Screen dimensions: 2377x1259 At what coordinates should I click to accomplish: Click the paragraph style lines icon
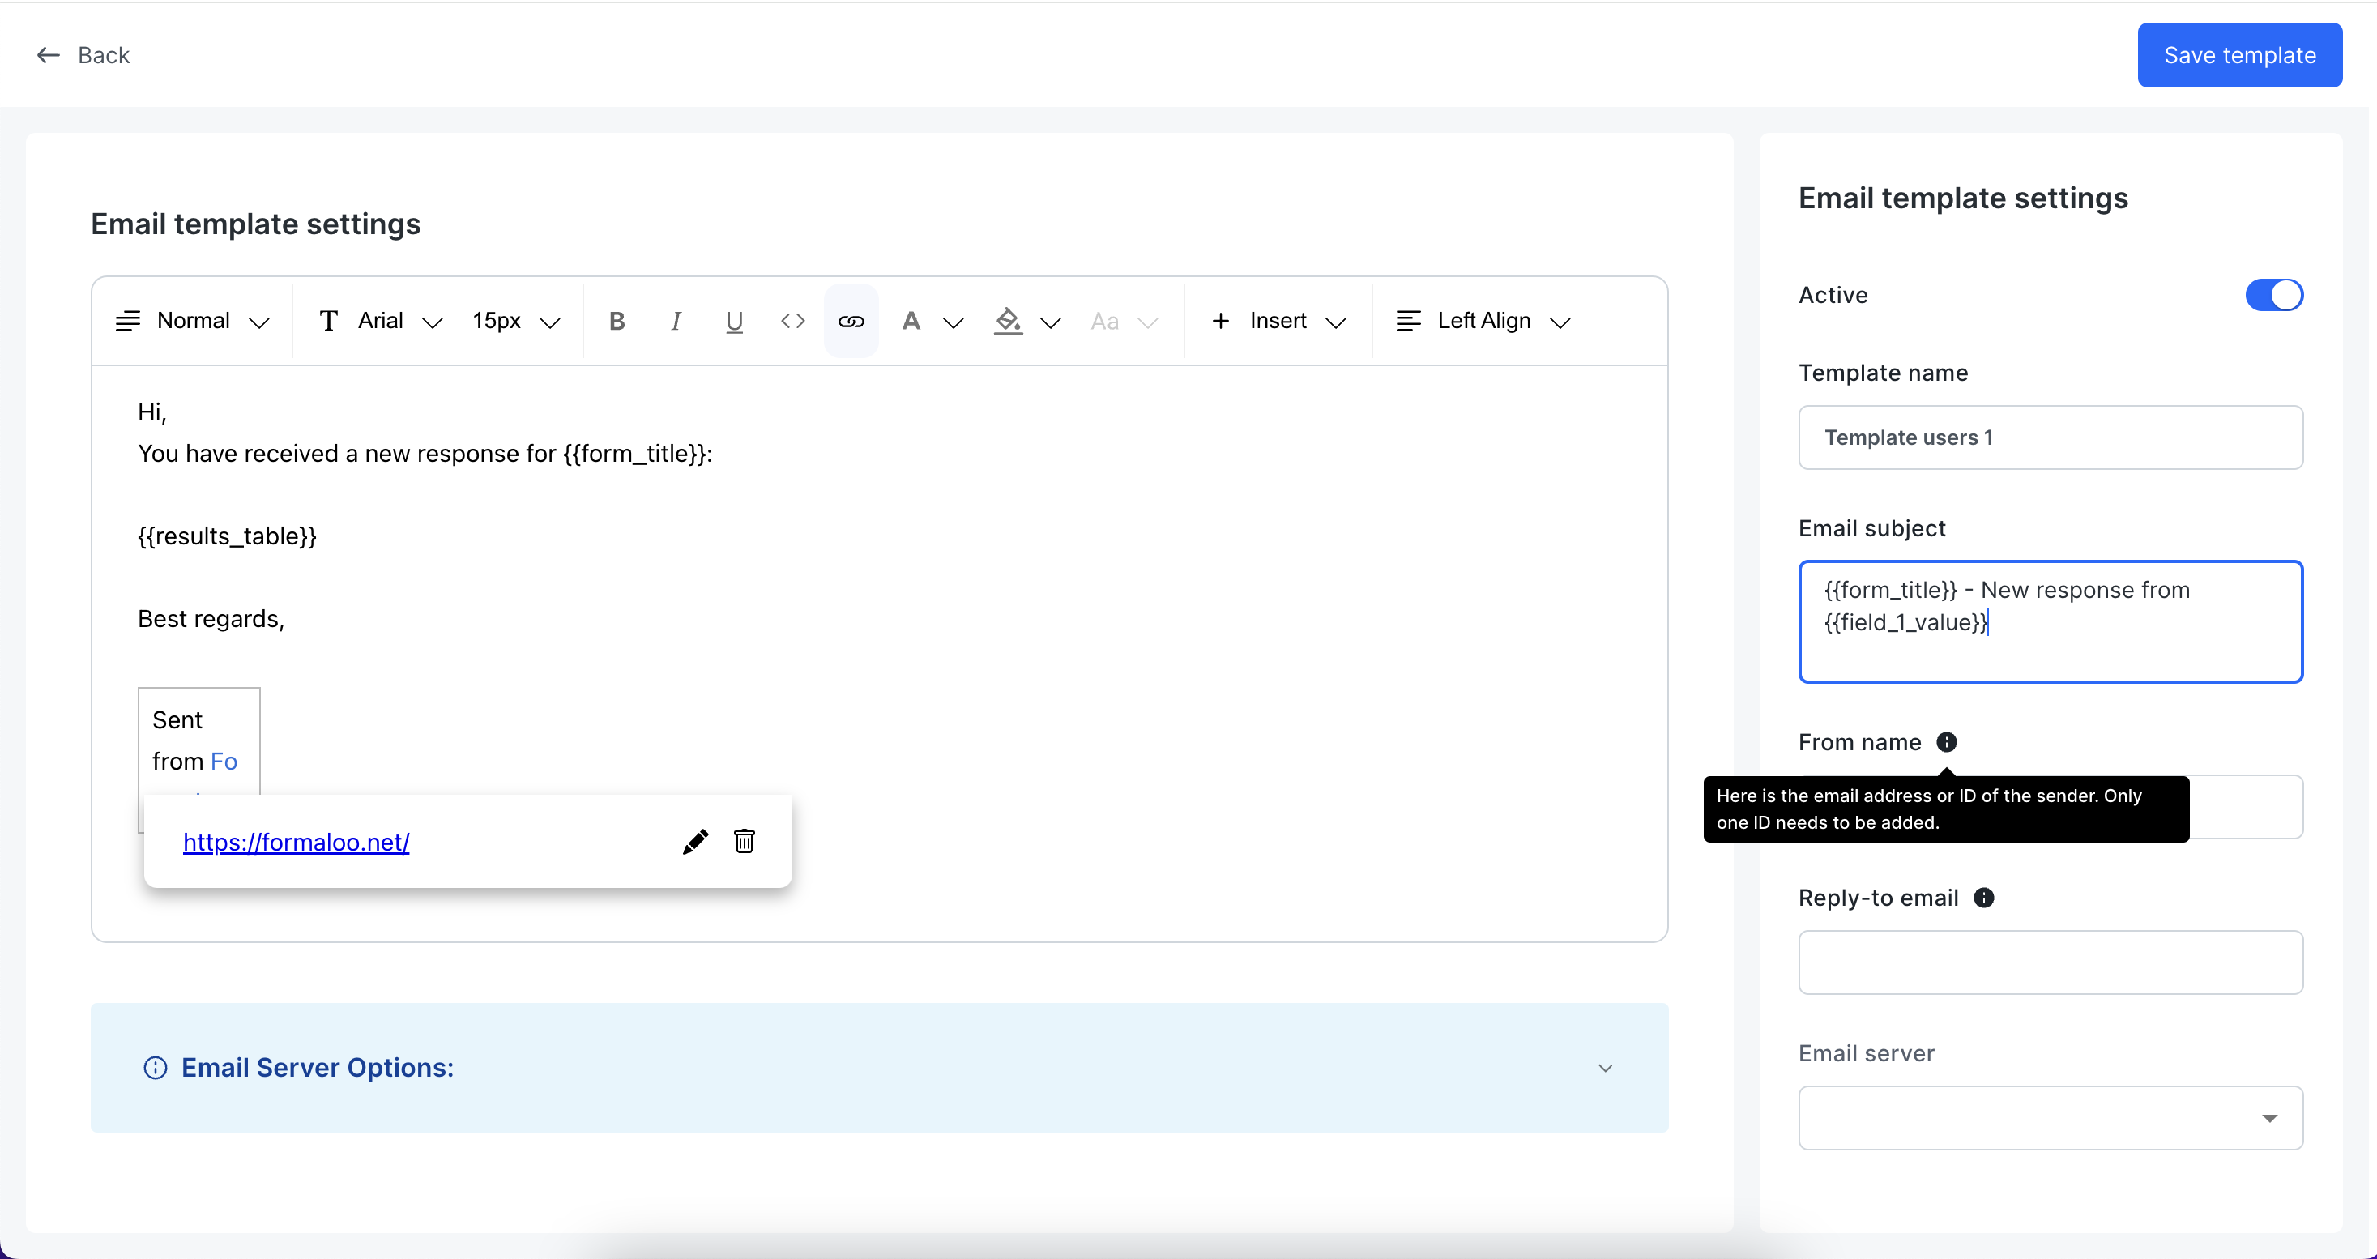tap(128, 320)
